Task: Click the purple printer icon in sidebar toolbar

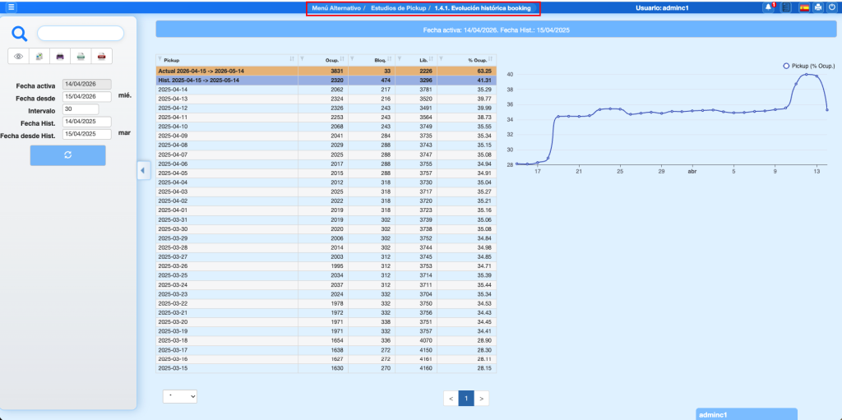Action: [59, 56]
